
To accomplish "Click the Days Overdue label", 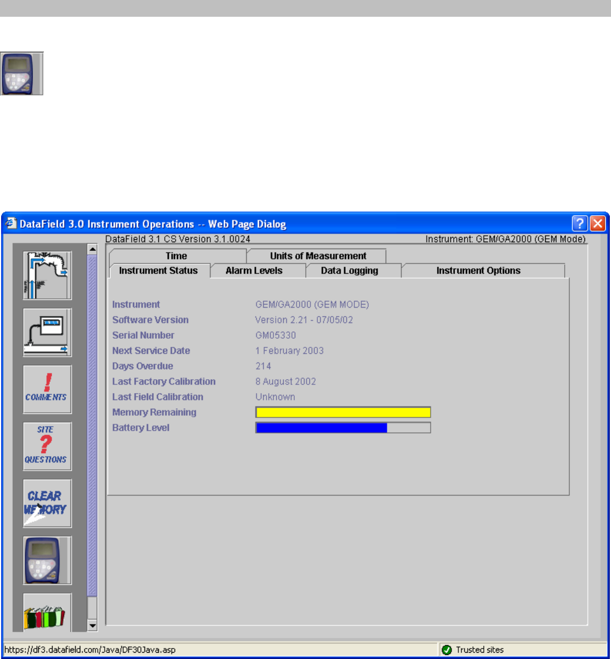I will click(143, 366).
